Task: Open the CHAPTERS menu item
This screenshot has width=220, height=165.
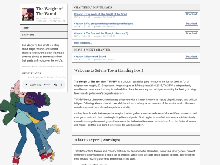Action: [44, 35]
